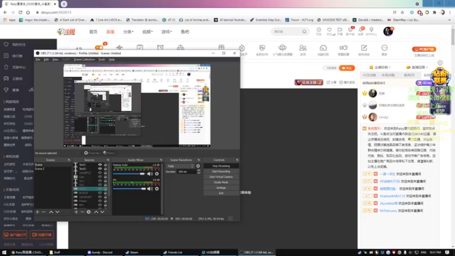
Task: Move scene down in OBS Scenes panel
Action: (x=57, y=212)
